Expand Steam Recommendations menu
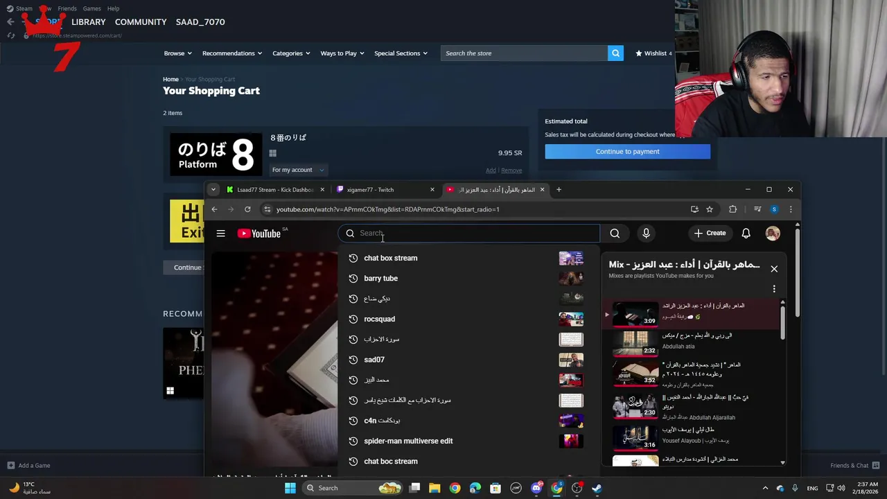Screen dimensions: 887x499 click(x=232, y=53)
